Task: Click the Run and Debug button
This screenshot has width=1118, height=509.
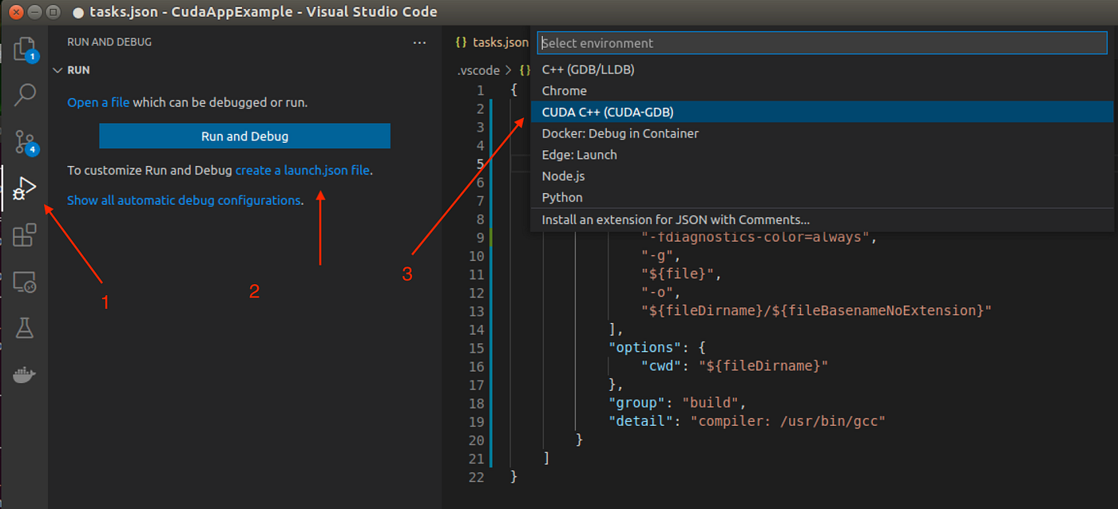Action: (244, 136)
